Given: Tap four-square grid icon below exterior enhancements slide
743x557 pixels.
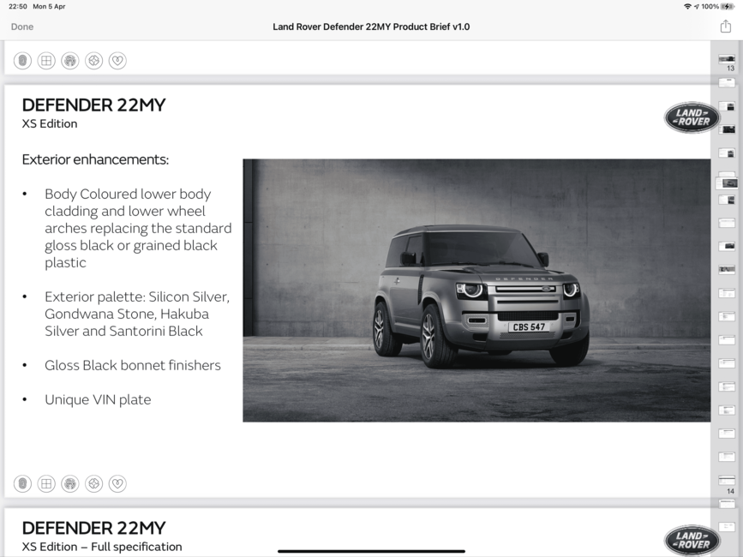Looking at the screenshot, I should 46,483.
